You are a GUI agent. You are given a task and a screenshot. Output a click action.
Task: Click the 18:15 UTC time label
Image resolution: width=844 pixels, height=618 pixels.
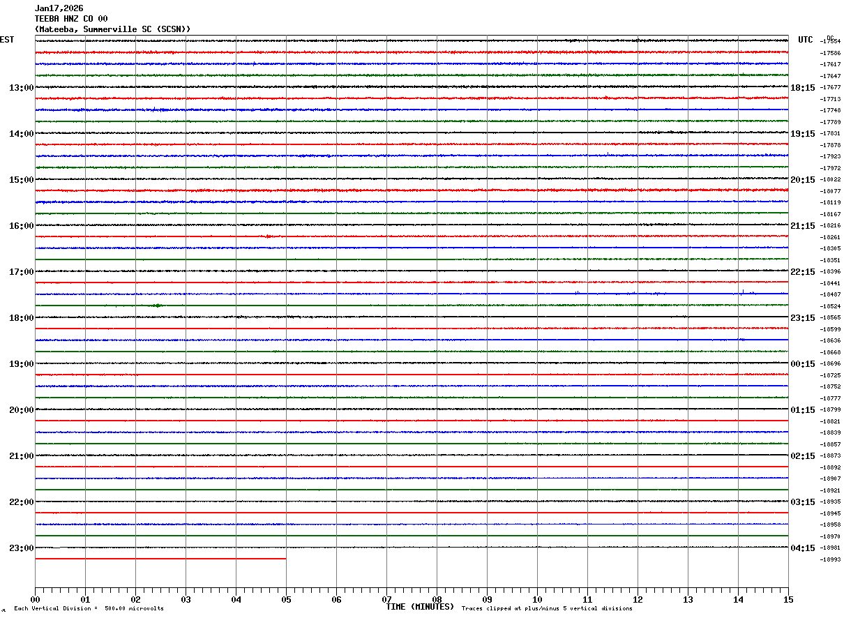(803, 88)
